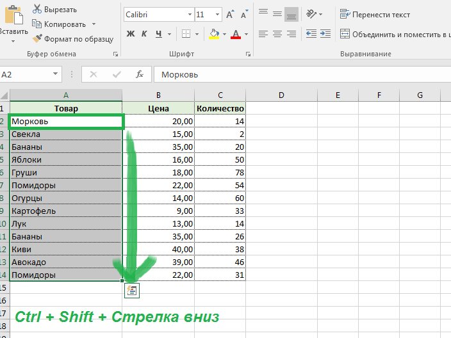Click Merge and Center (Объединить и поместить)
Screen dimensions: 451x338
pos(395,34)
